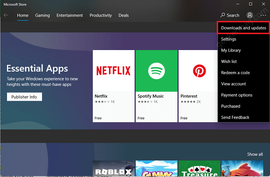
Task: Open the Treasure solitaire game thumbnail
Action: [x=199, y=169]
